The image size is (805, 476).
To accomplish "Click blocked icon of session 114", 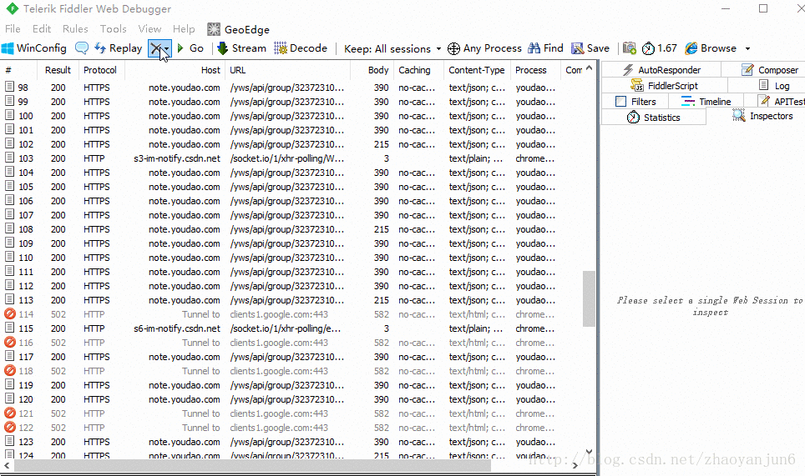I will pos(10,314).
